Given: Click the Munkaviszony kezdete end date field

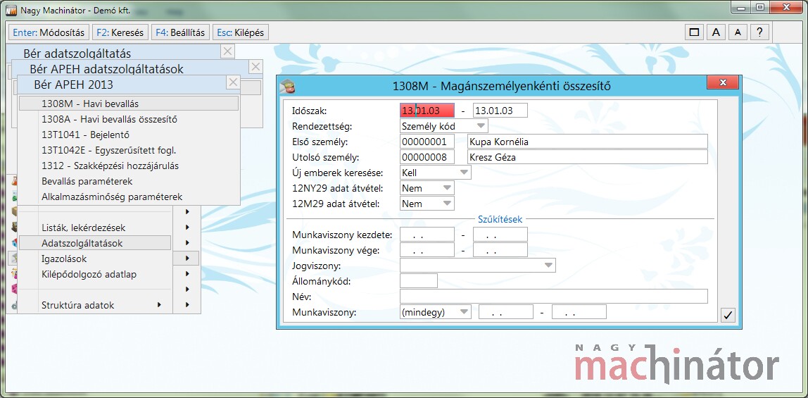Looking at the screenshot, I should coord(500,235).
